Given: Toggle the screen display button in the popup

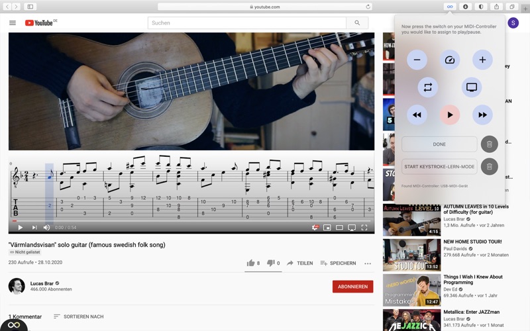Looking at the screenshot, I should (x=472, y=87).
